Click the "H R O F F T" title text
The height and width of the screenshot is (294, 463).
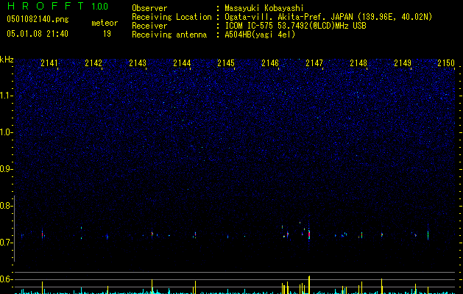pos(45,6)
